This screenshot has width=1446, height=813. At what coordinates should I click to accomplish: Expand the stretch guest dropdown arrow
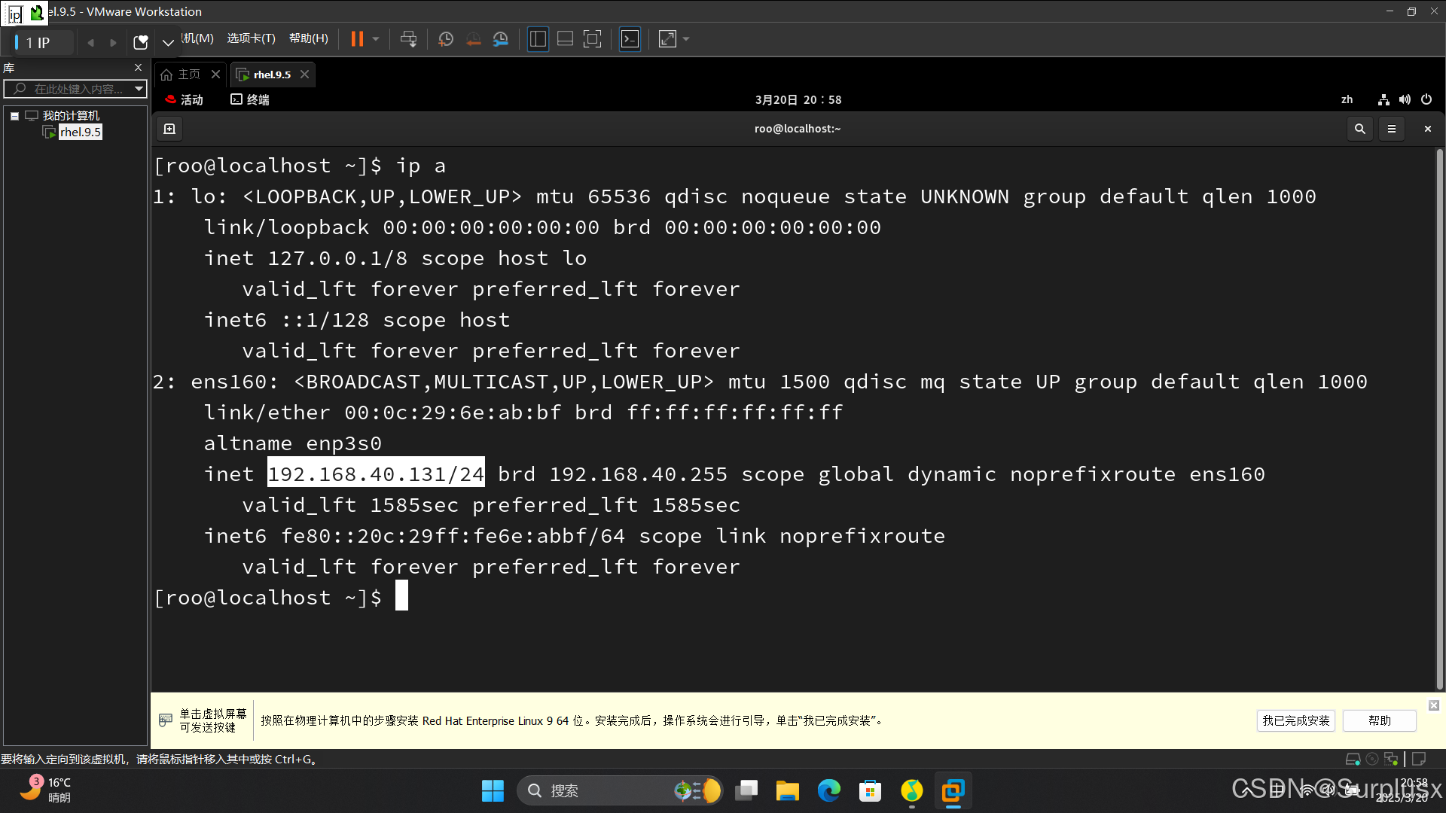[x=686, y=39]
